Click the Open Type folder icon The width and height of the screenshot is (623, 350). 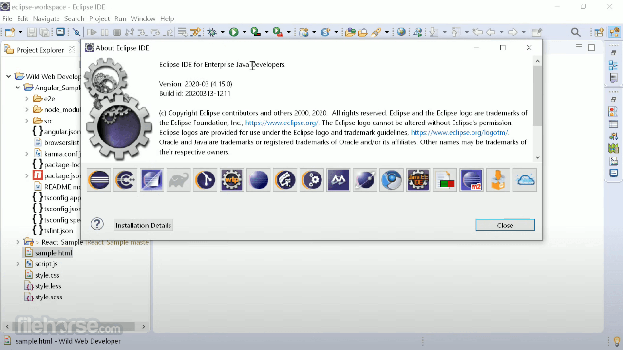(x=350, y=33)
